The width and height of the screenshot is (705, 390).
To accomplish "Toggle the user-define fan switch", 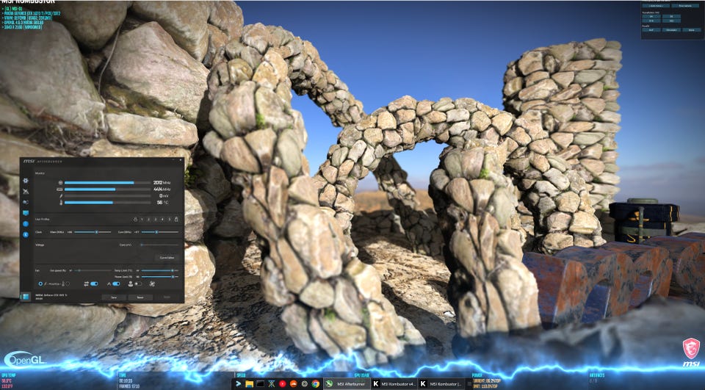I will tap(138, 284).
